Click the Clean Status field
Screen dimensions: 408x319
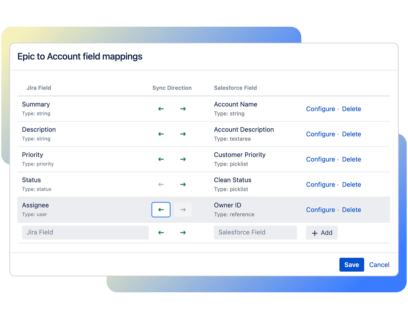point(233,180)
